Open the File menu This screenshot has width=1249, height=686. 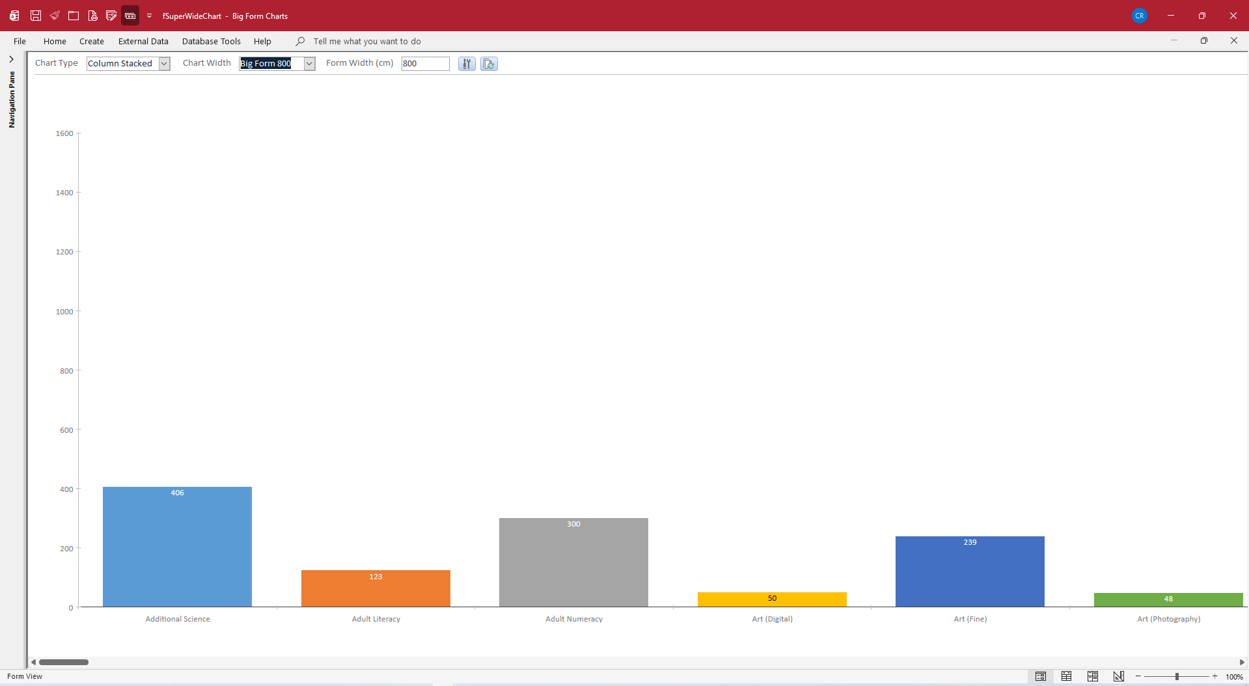pyautogui.click(x=20, y=41)
